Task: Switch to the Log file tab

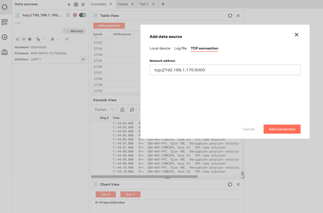Action: point(181,48)
